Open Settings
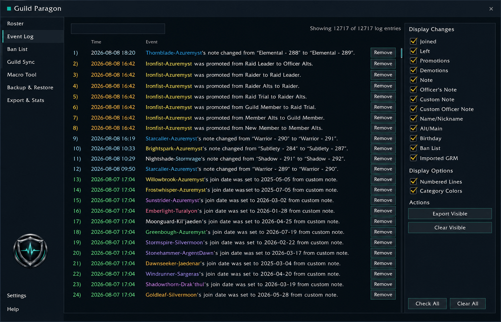The image size is (501, 322). [17, 295]
